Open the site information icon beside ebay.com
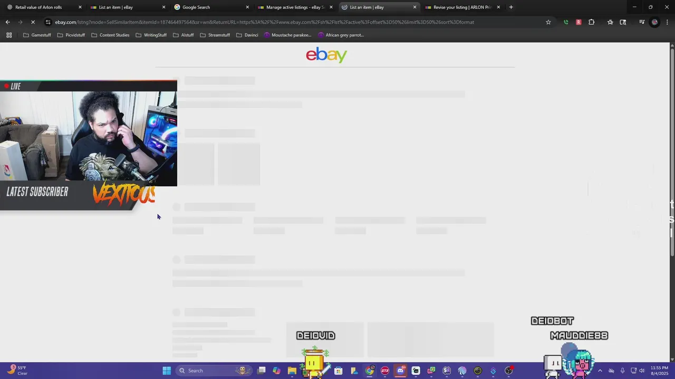 tap(48, 22)
